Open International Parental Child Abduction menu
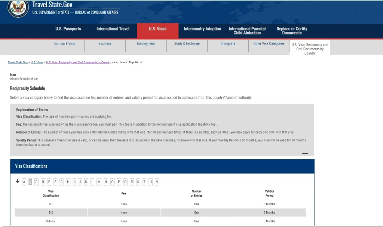Screen dimensions: 383x227 [247, 31]
